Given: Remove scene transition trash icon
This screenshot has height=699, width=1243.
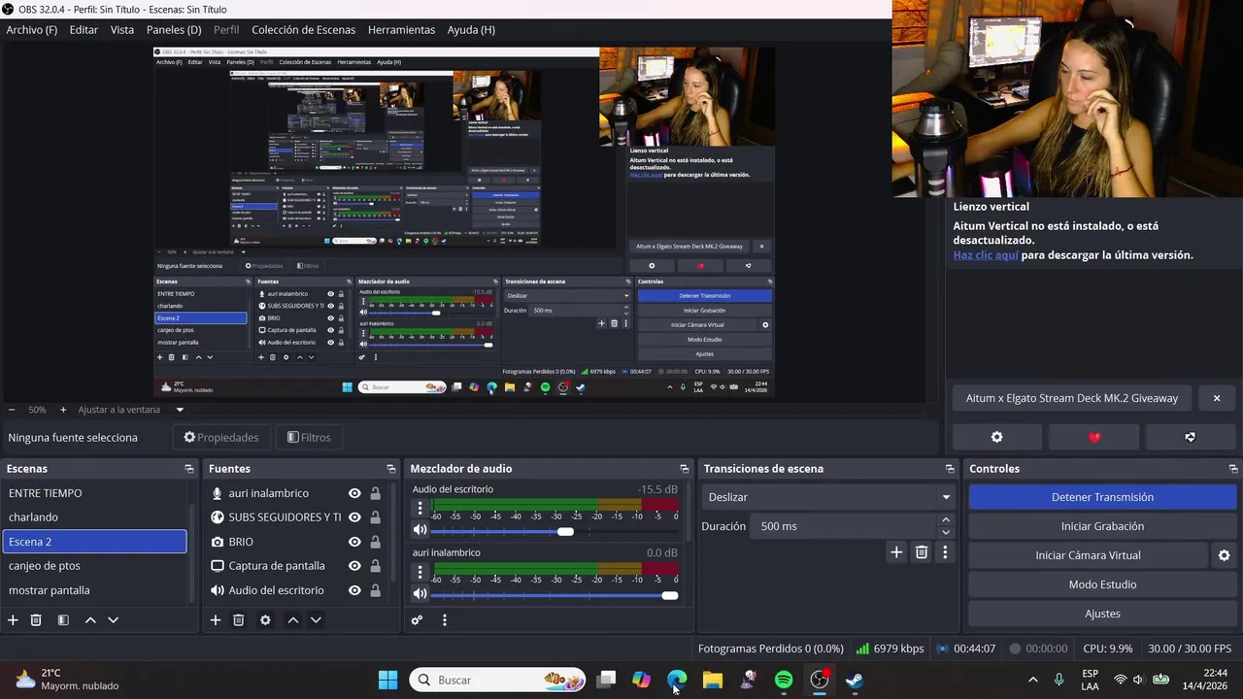Looking at the screenshot, I should (x=922, y=552).
